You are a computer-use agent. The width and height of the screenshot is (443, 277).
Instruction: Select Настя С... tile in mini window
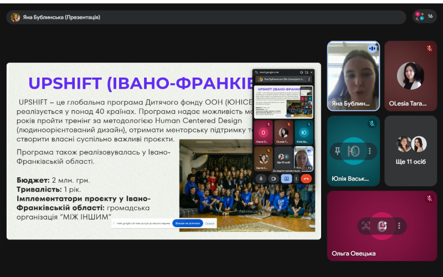pos(264,158)
